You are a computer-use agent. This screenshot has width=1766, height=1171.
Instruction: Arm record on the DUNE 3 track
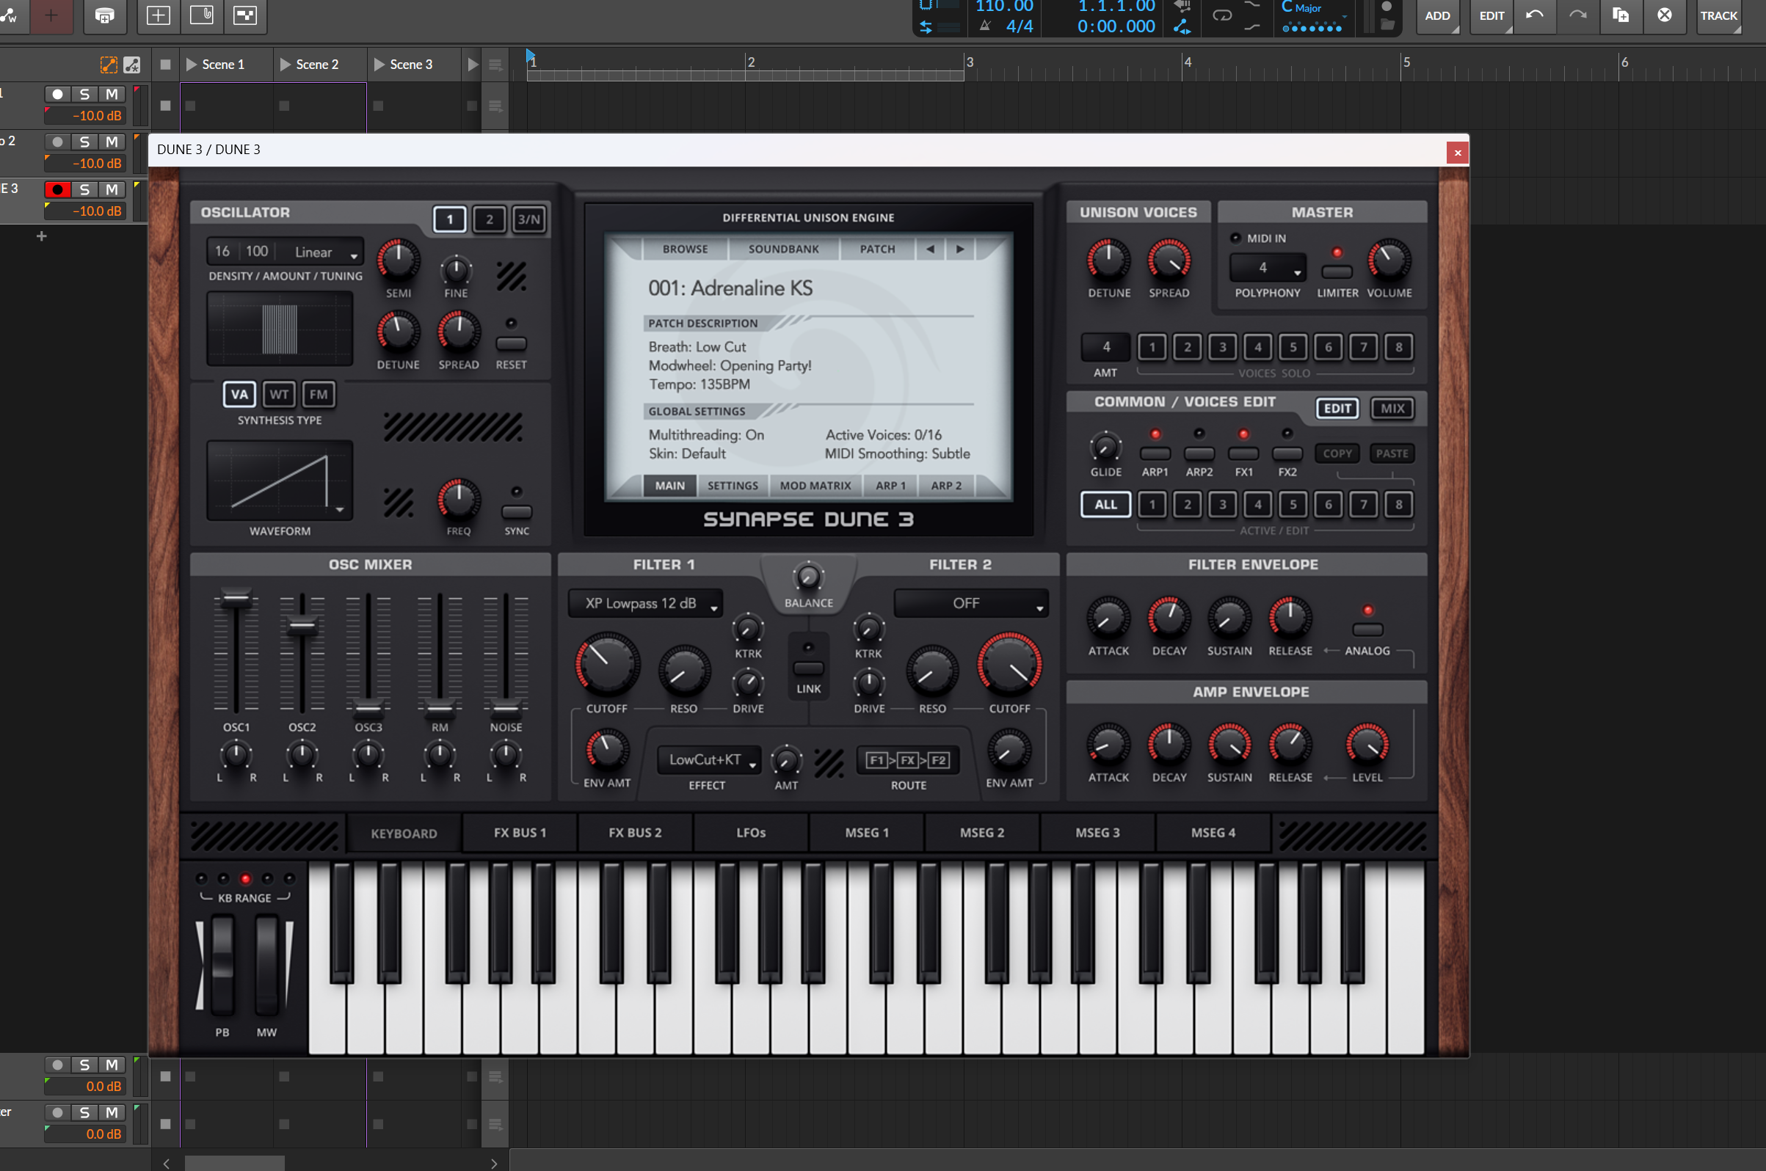pos(57,190)
